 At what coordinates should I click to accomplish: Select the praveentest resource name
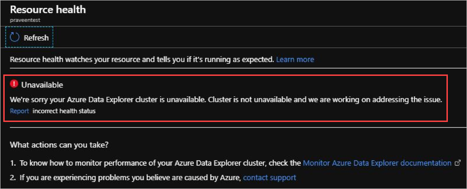point(24,20)
